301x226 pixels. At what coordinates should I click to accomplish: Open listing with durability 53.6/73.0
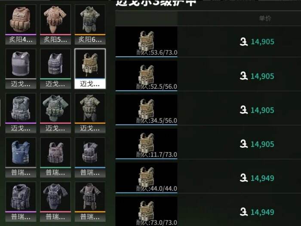click(208, 42)
